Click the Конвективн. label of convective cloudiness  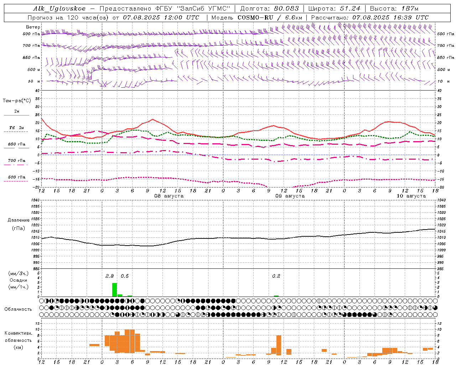(19, 333)
